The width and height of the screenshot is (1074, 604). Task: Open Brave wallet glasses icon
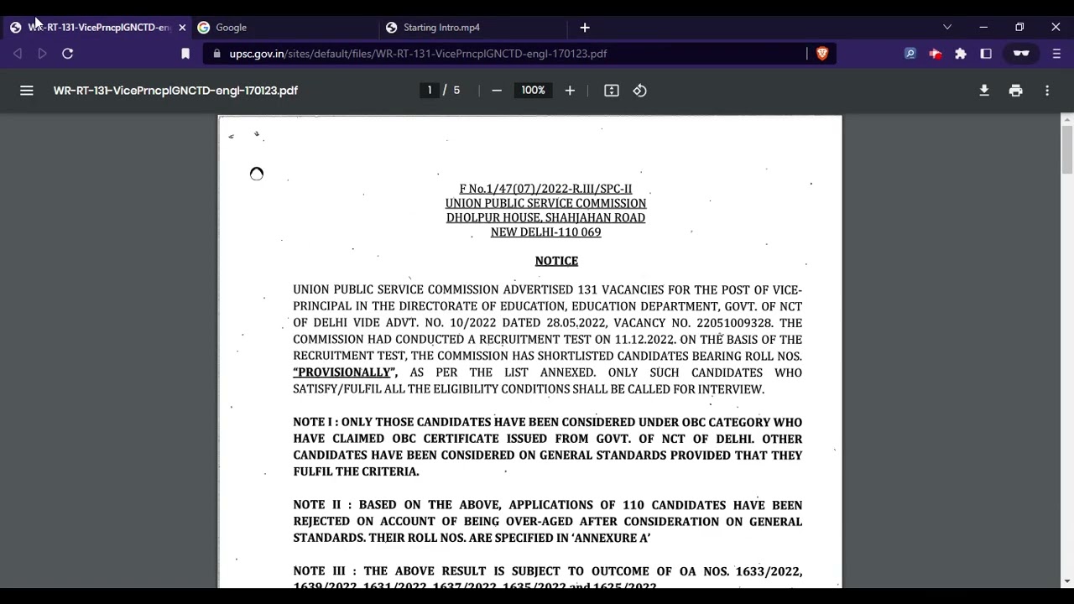[x=1021, y=54]
